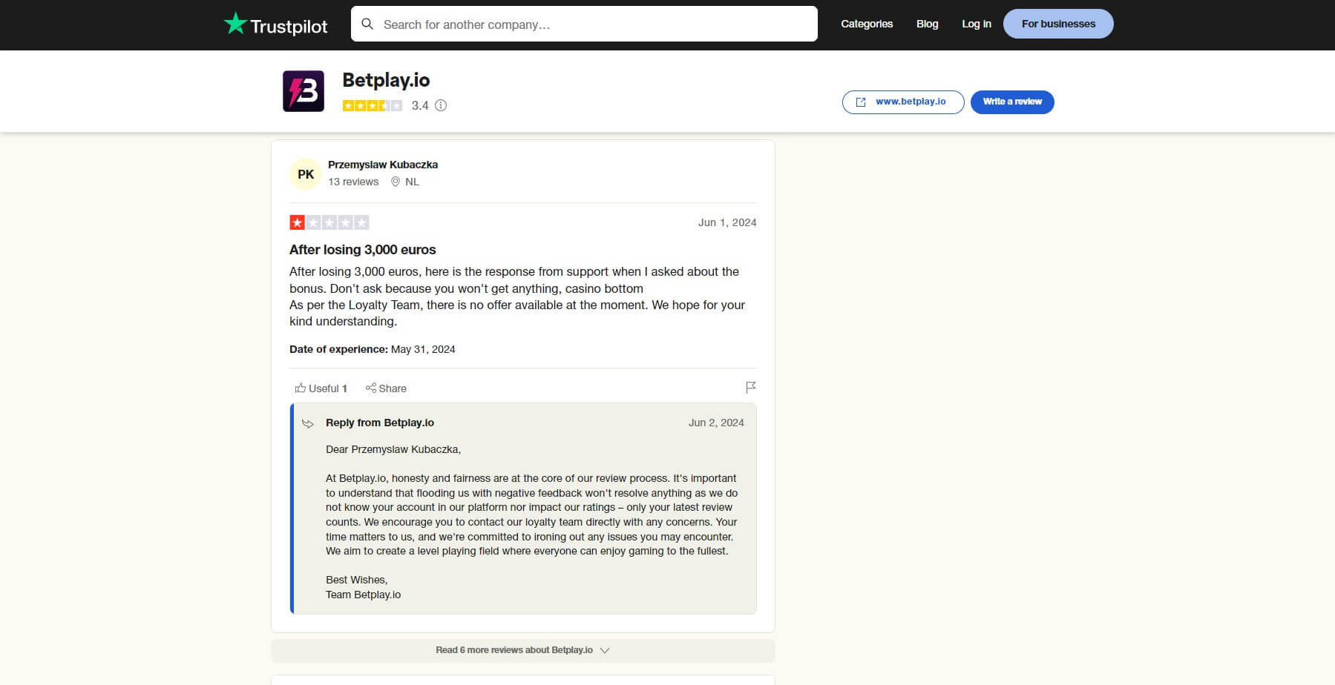Screen dimensions: 1335x685
Task: Click the yellow 3.4 star rating bar
Action: coord(372,105)
